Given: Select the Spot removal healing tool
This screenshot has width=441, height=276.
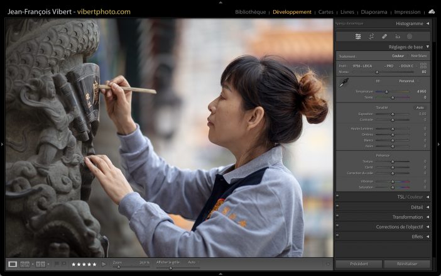Looking at the screenshot, I should 384,36.
